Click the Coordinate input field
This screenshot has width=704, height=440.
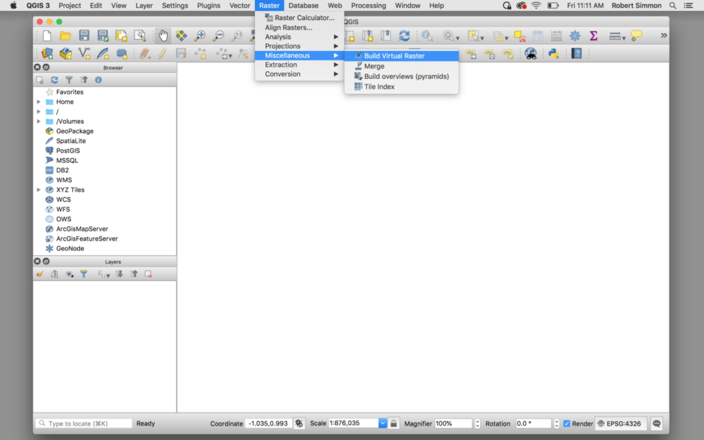click(269, 423)
